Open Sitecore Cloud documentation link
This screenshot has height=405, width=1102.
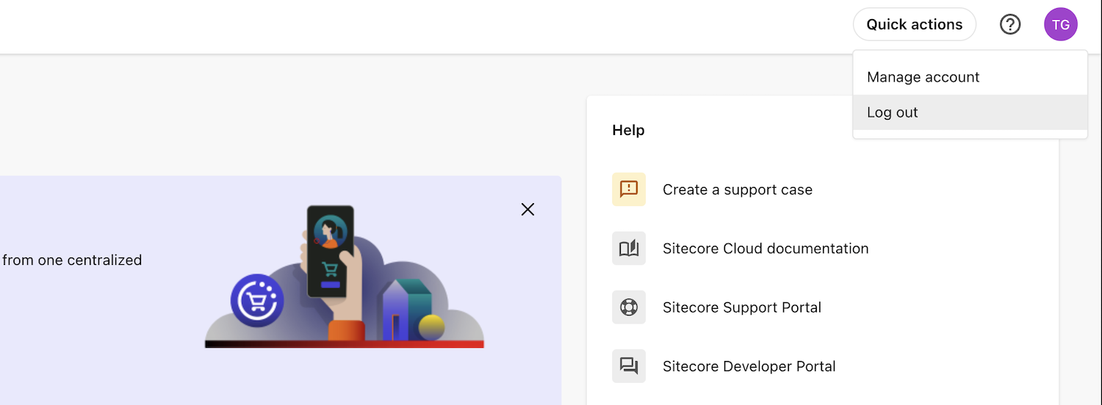766,249
